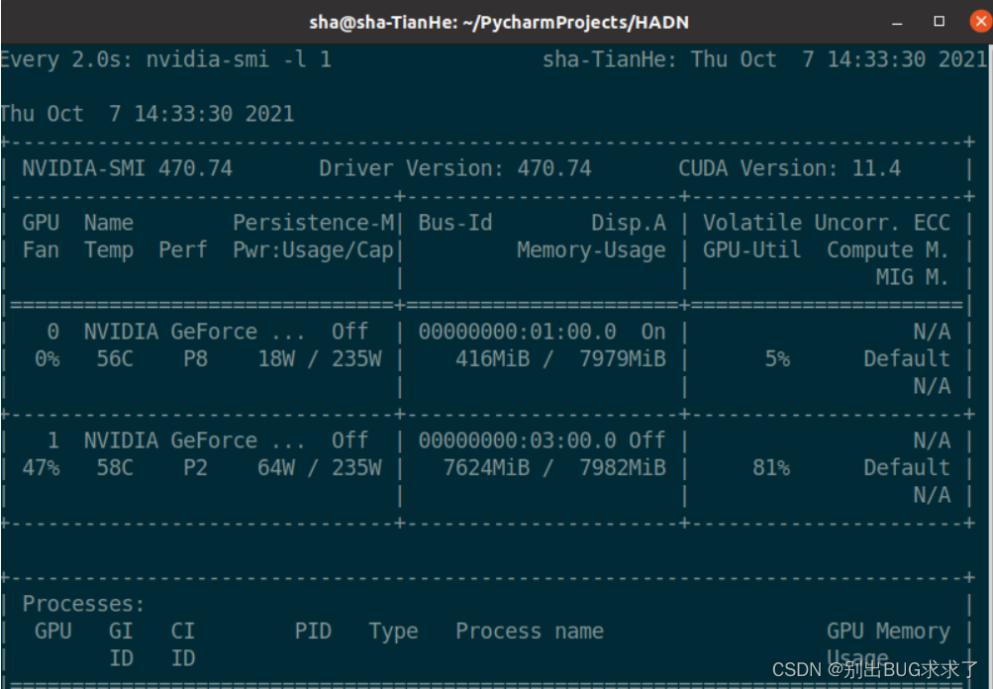Click GPU 0 memory usage 416MiB
Viewport: 993px width, 689px height.
pyautogui.click(x=492, y=359)
